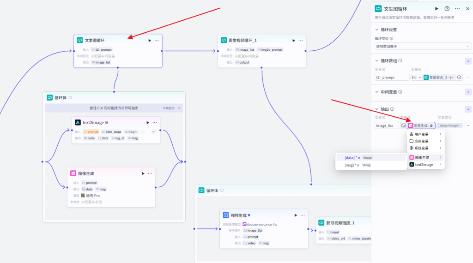This screenshot has height=263, width=473.
Task: Click info icon beside left 循环体 title
Action: (x=70, y=98)
